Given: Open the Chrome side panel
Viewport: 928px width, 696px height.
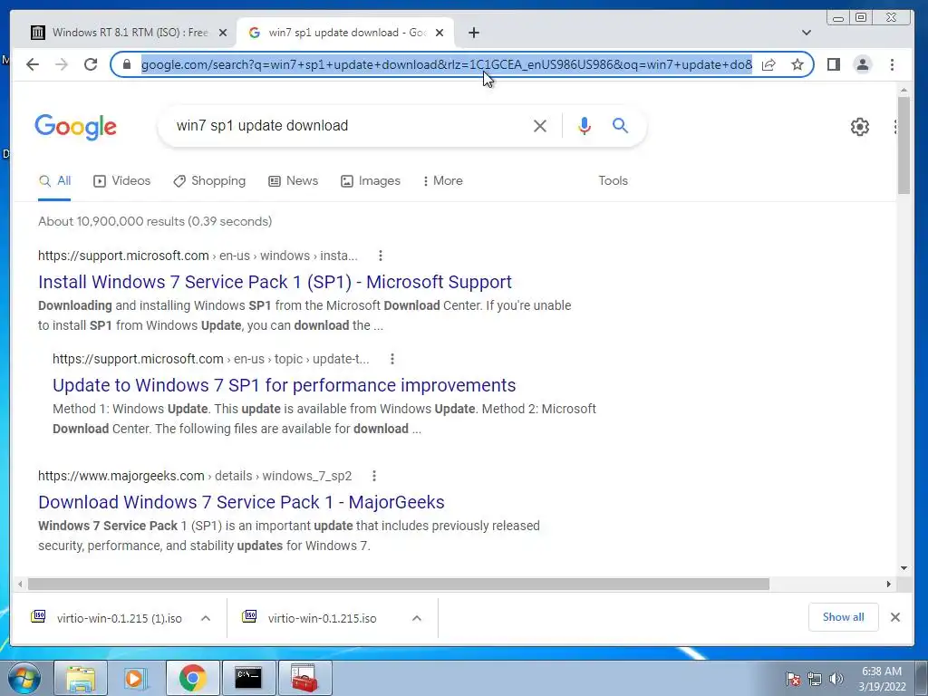Looking at the screenshot, I should coord(834,64).
